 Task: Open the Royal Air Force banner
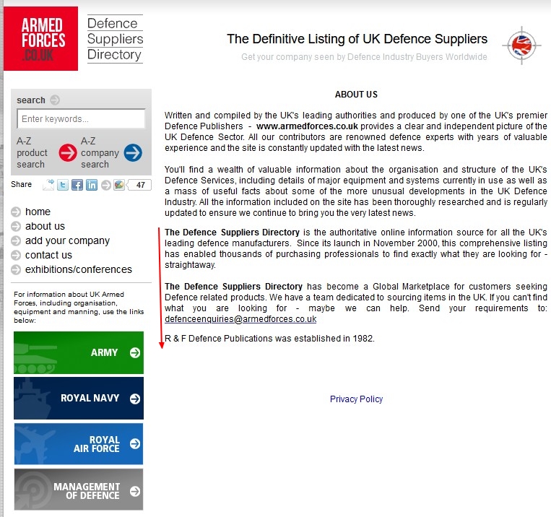(x=78, y=444)
